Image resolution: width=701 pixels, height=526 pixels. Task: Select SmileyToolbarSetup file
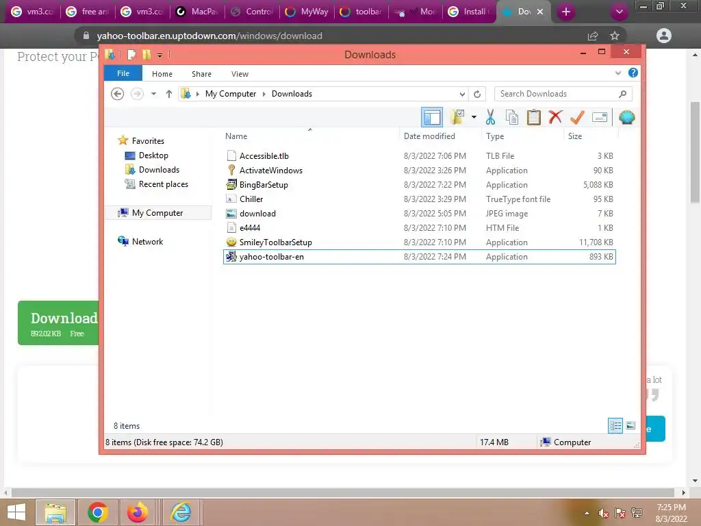(275, 242)
